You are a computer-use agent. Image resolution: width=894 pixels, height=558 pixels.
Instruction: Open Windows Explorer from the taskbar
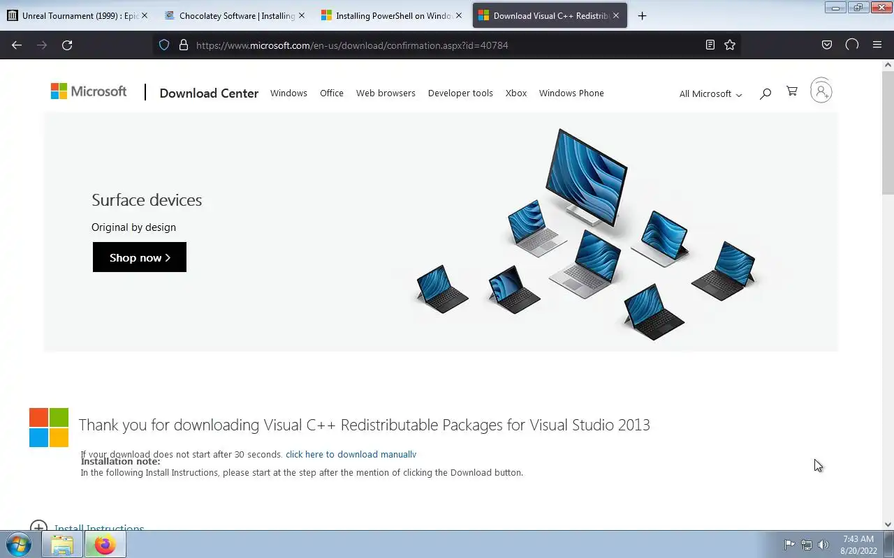coord(62,545)
